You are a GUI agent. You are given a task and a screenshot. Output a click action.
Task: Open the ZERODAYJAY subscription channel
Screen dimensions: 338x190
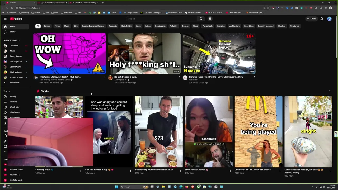16,67
